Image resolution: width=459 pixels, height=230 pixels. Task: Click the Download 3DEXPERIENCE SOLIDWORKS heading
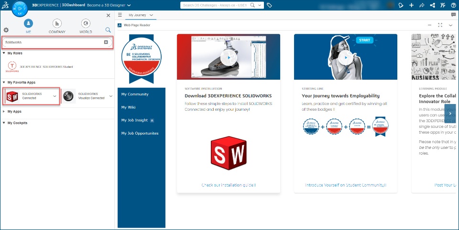click(x=228, y=96)
